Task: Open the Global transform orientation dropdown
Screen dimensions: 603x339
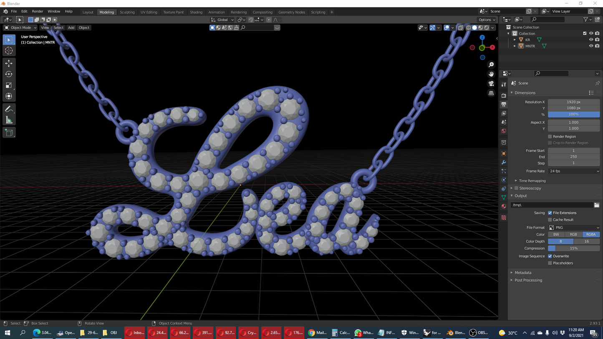Action: 222,20
